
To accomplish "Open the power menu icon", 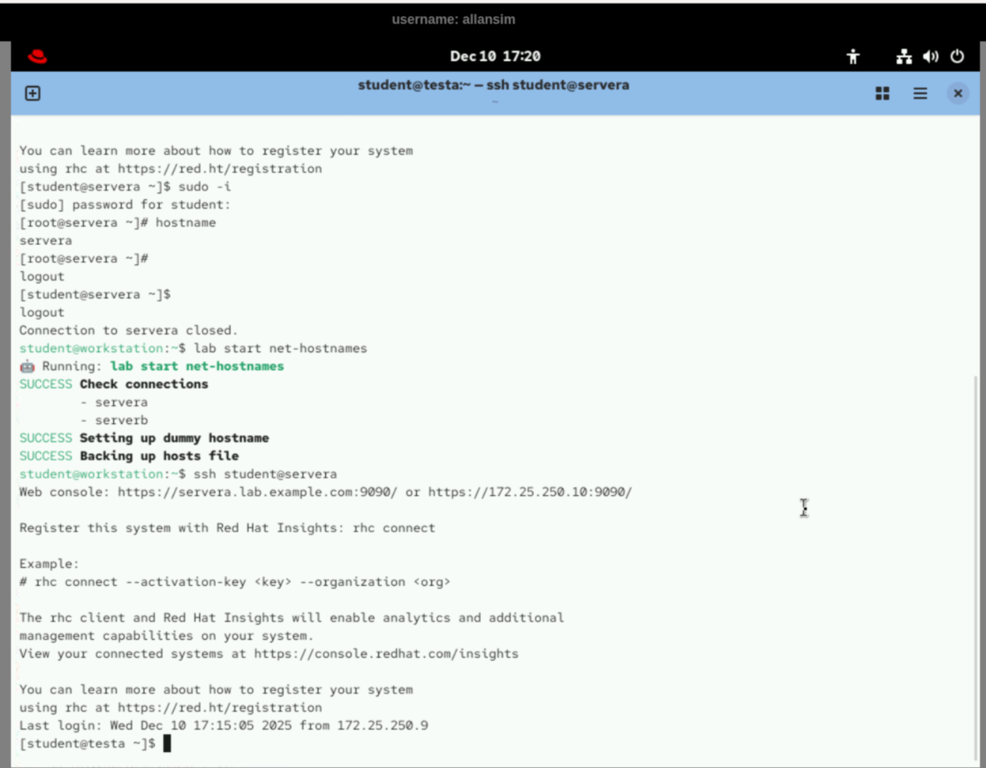I will pyautogui.click(x=957, y=57).
